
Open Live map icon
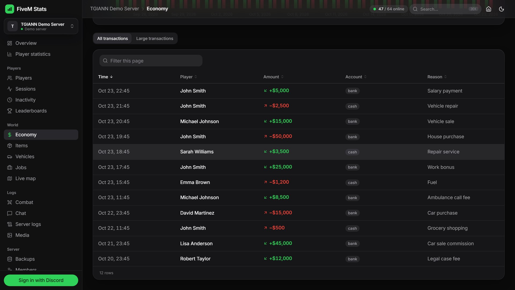[10, 179]
